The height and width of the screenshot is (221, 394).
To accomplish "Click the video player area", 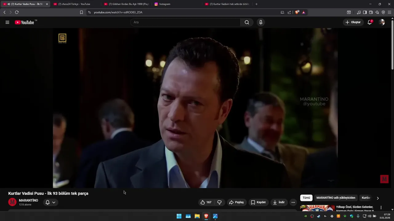I will pos(195,108).
